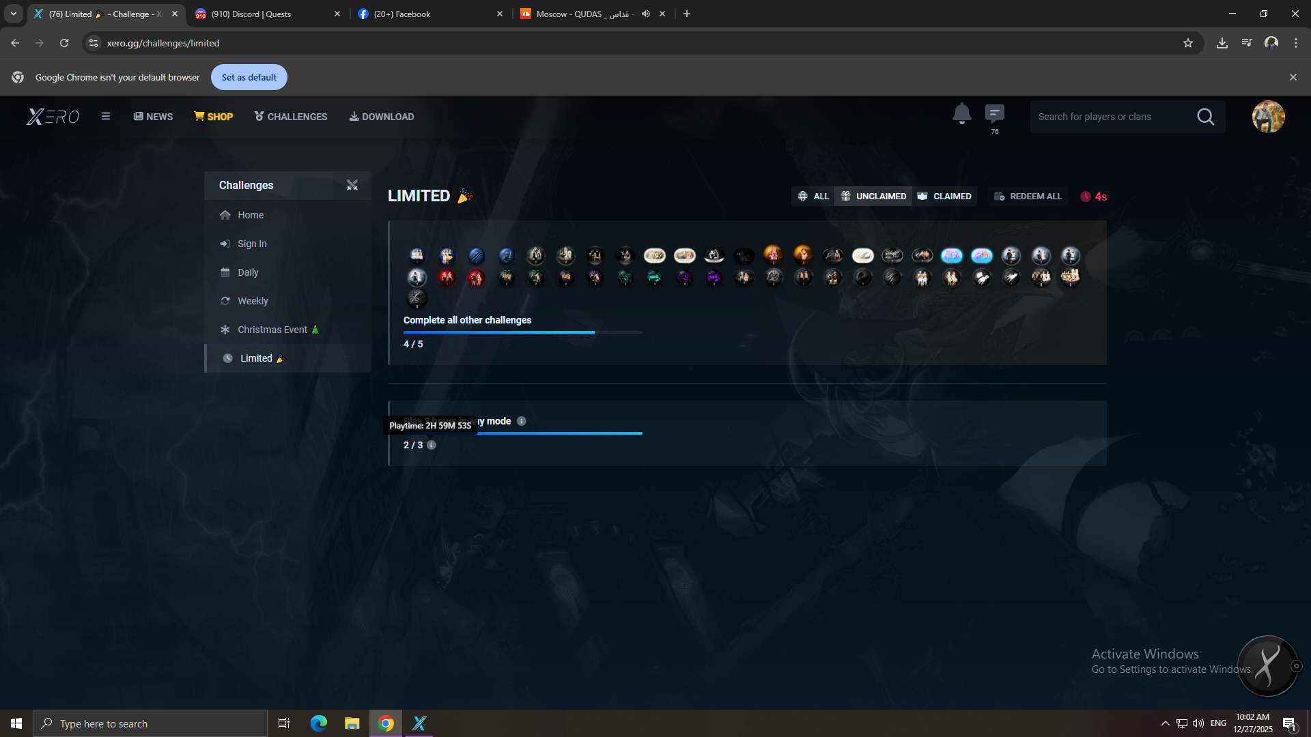Show hidden system tray icons
Screen dimensions: 1311x737
point(1165,723)
